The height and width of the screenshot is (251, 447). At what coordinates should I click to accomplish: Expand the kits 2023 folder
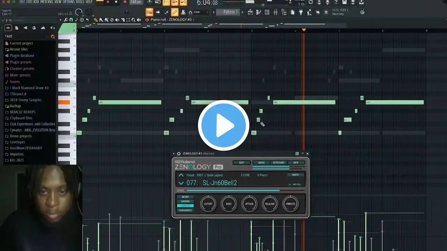coord(17,160)
